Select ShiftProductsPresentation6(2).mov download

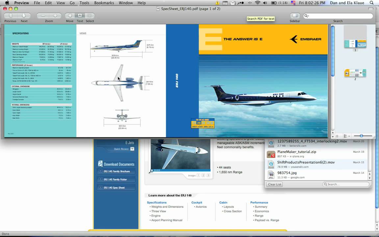click(316, 164)
